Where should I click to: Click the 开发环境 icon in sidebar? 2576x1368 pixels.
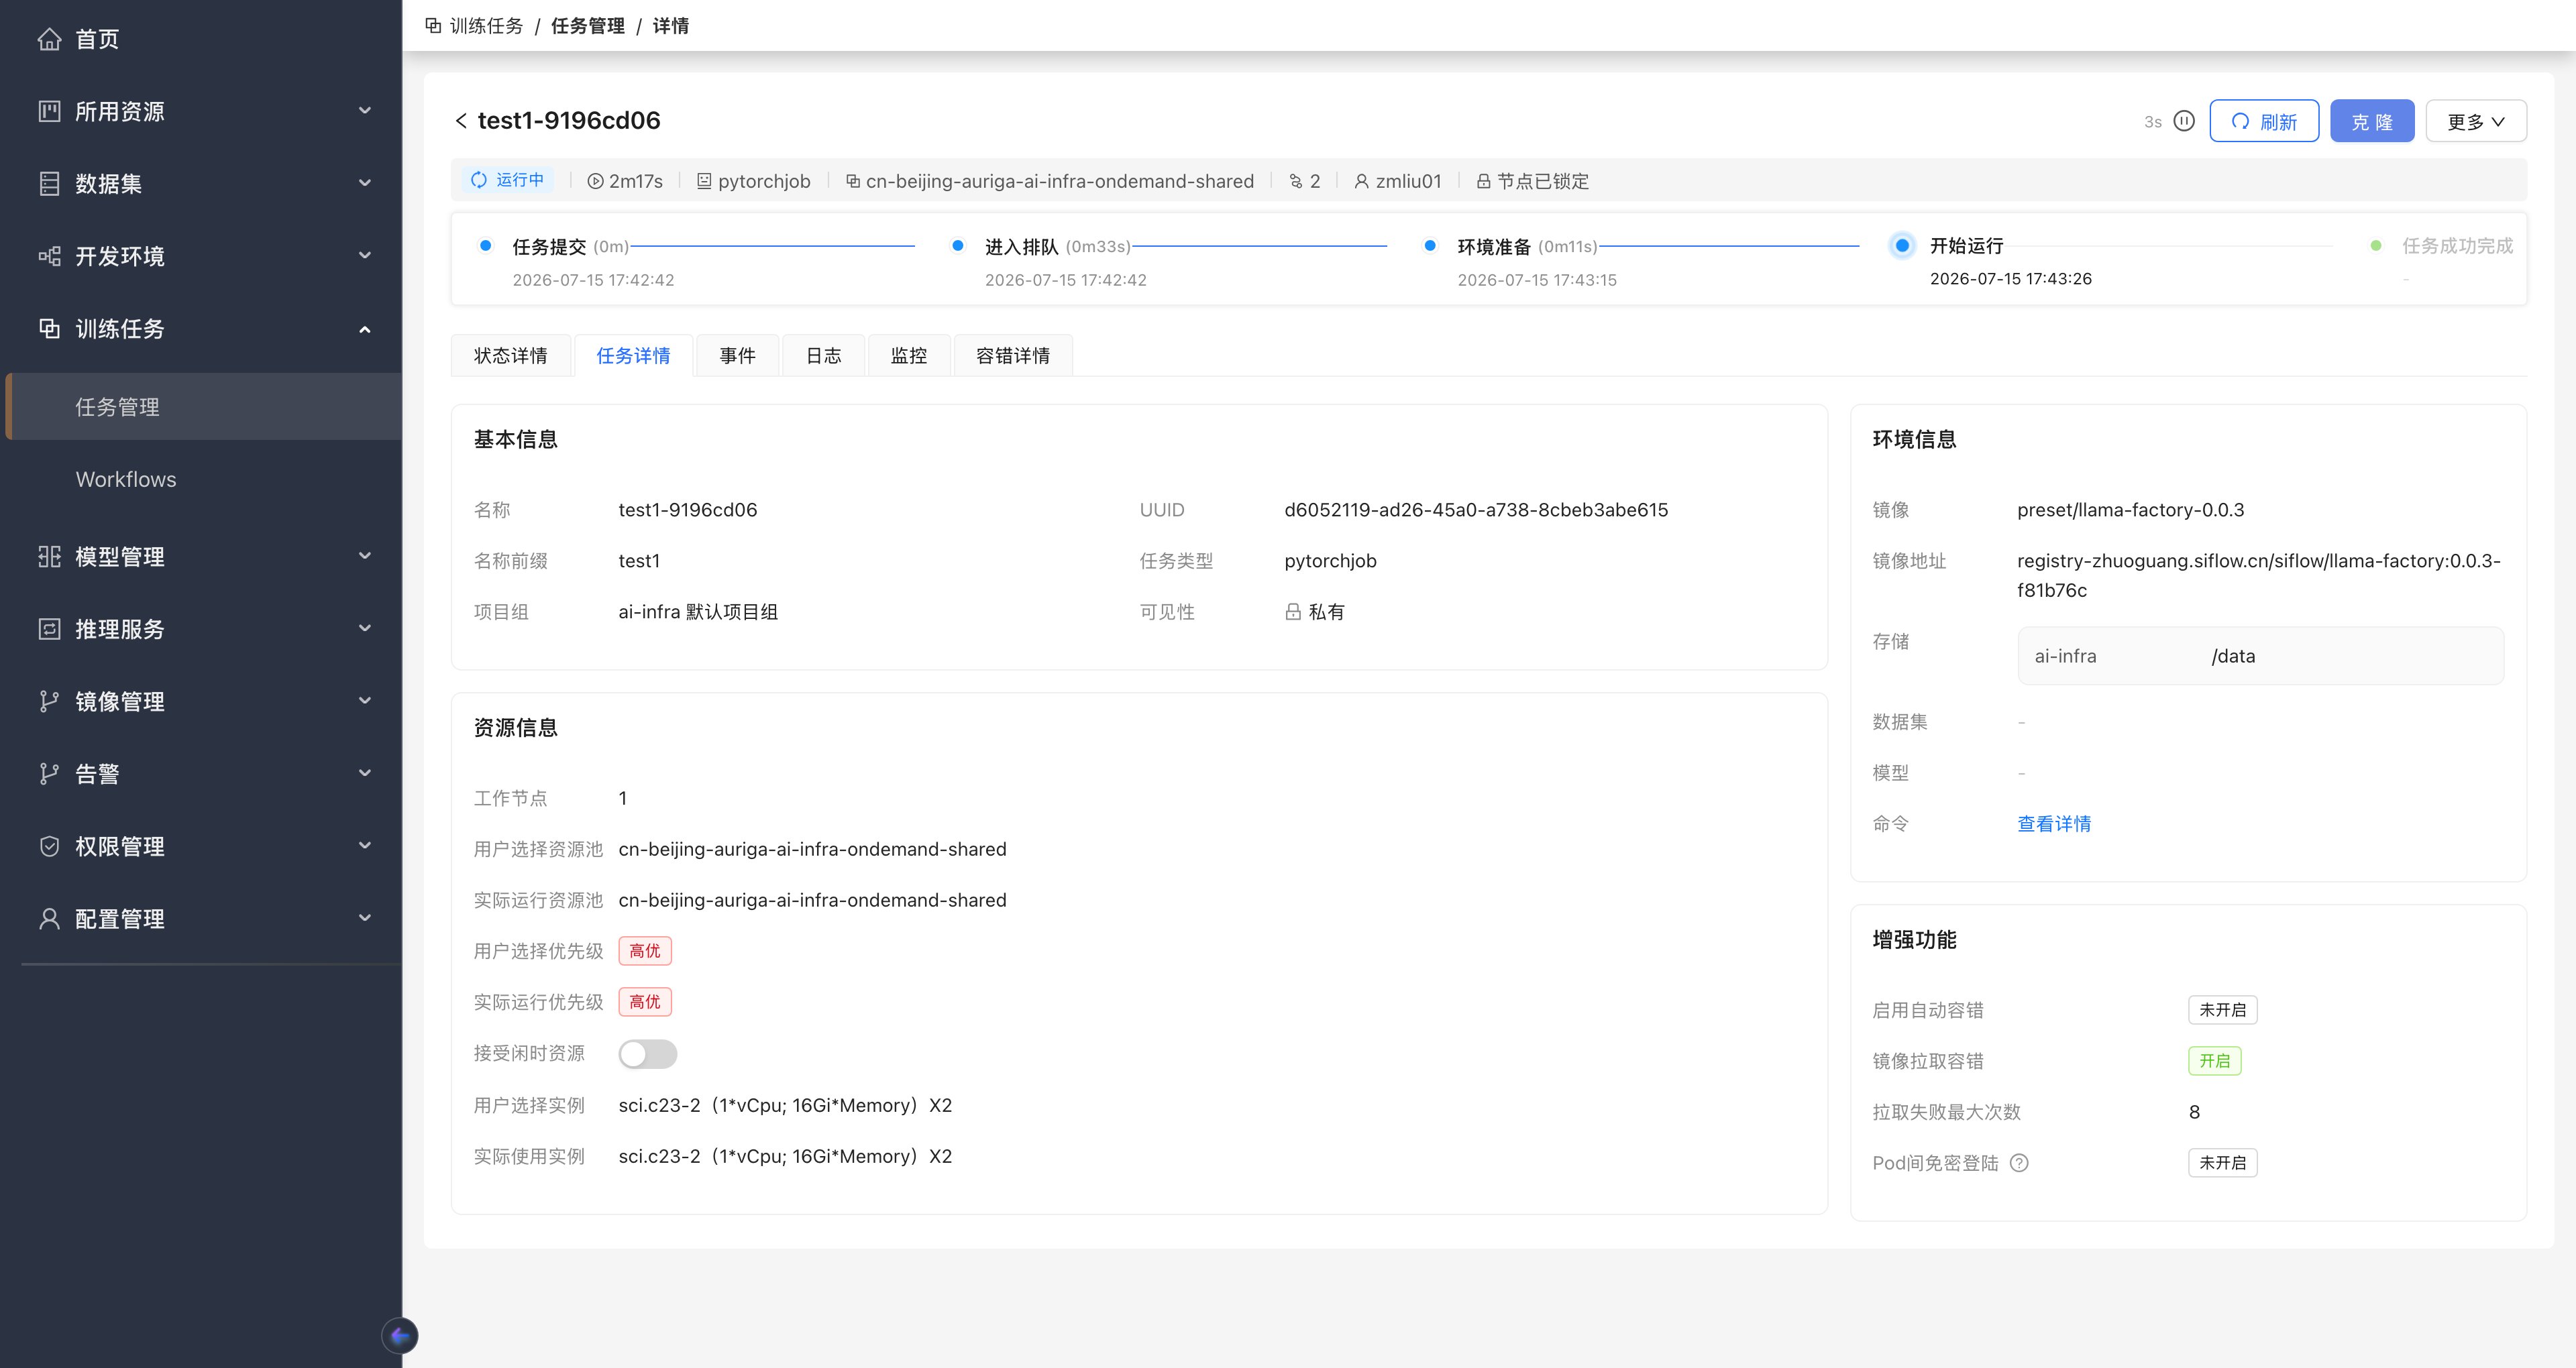[x=49, y=256]
